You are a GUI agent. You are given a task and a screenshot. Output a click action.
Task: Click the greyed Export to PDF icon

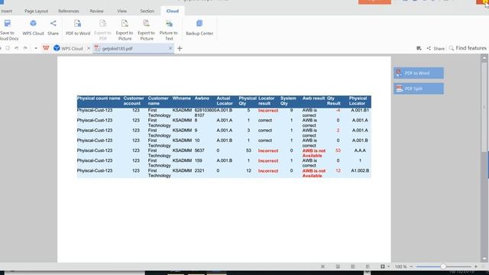point(102,24)
